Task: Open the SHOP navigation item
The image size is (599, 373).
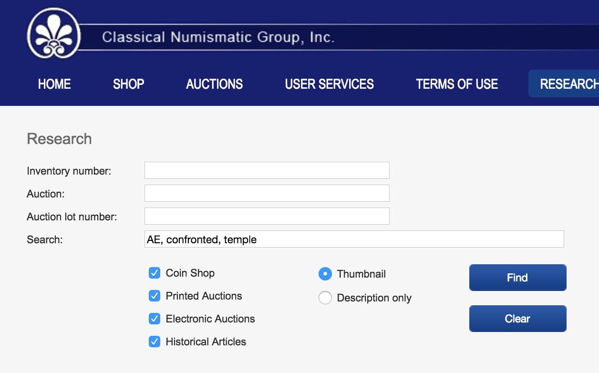Action: (x=129, y=84)
